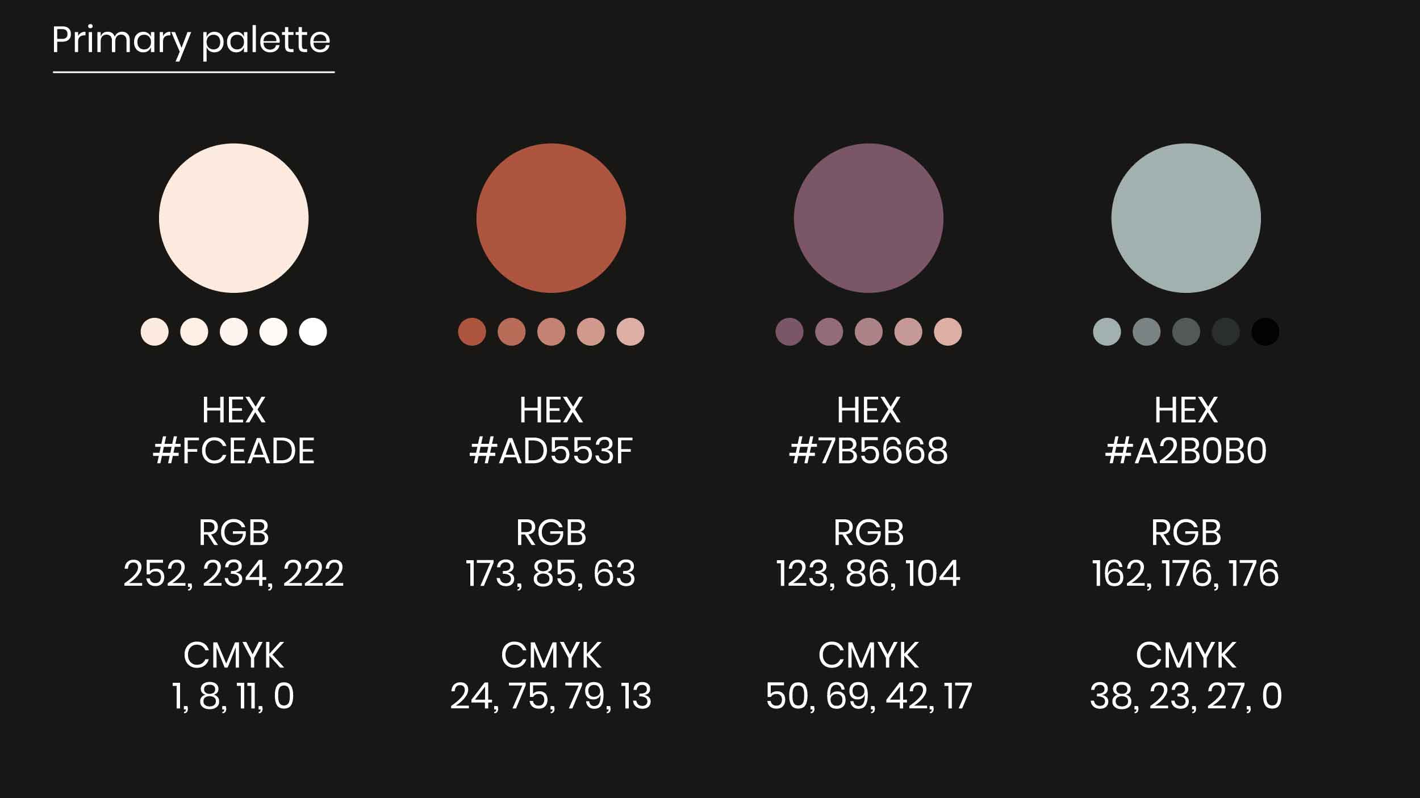Click the Primary palette heading
This screenshot has width=1420, height=798.
(x=191, y=41)
